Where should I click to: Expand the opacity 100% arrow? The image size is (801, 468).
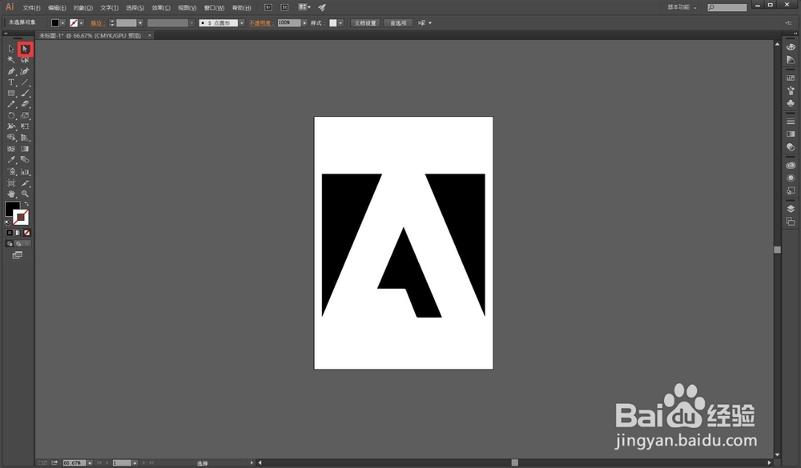pyautogui.click(x=304, y=23)
